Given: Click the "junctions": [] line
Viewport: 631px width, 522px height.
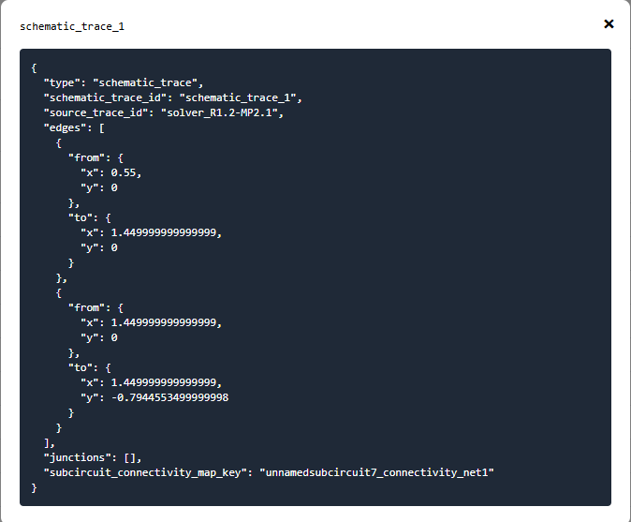Looking at the screenshot, I should 93,457.
